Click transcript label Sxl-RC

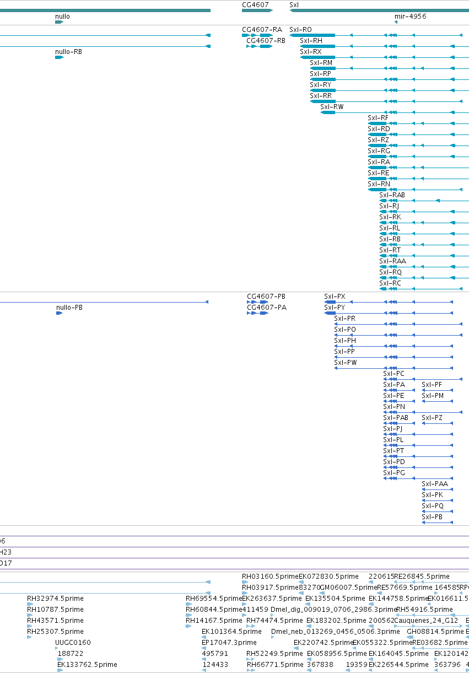pyautogui.click(x=390, y=283)
